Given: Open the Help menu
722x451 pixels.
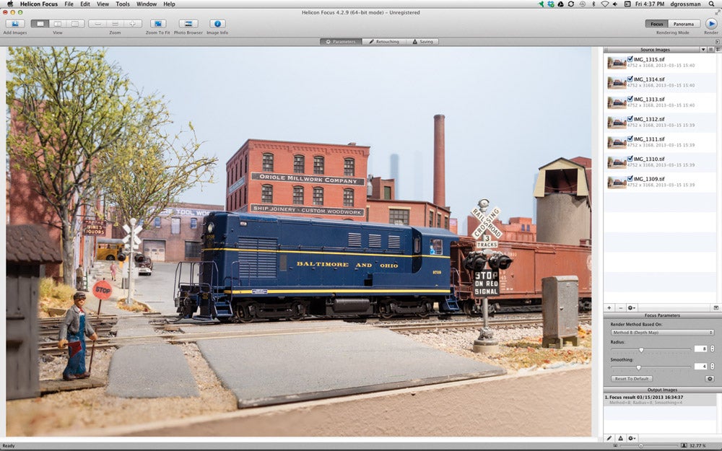Looking at the screenshot, I should 169,4.
